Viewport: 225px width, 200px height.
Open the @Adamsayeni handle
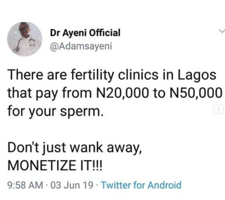81,46
